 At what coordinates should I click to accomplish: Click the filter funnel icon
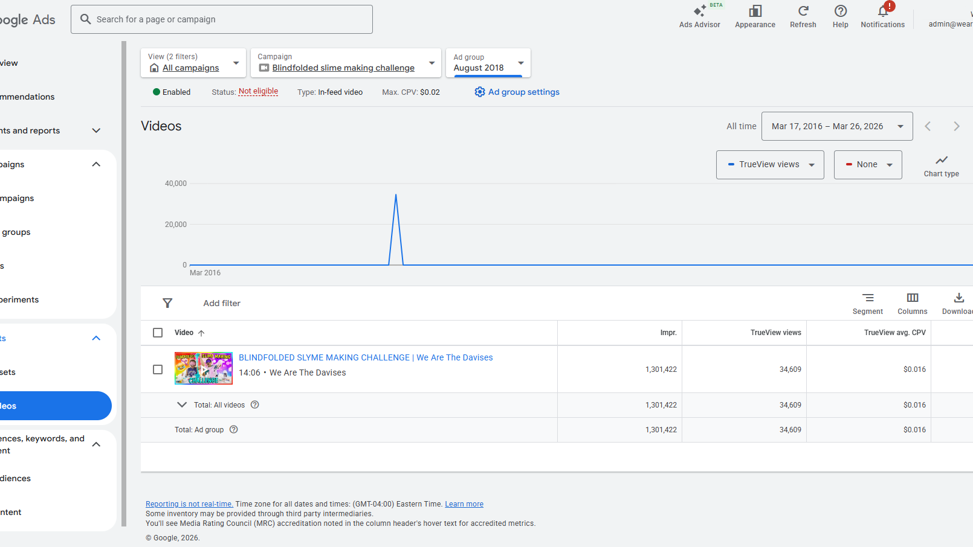pos(167,303)
